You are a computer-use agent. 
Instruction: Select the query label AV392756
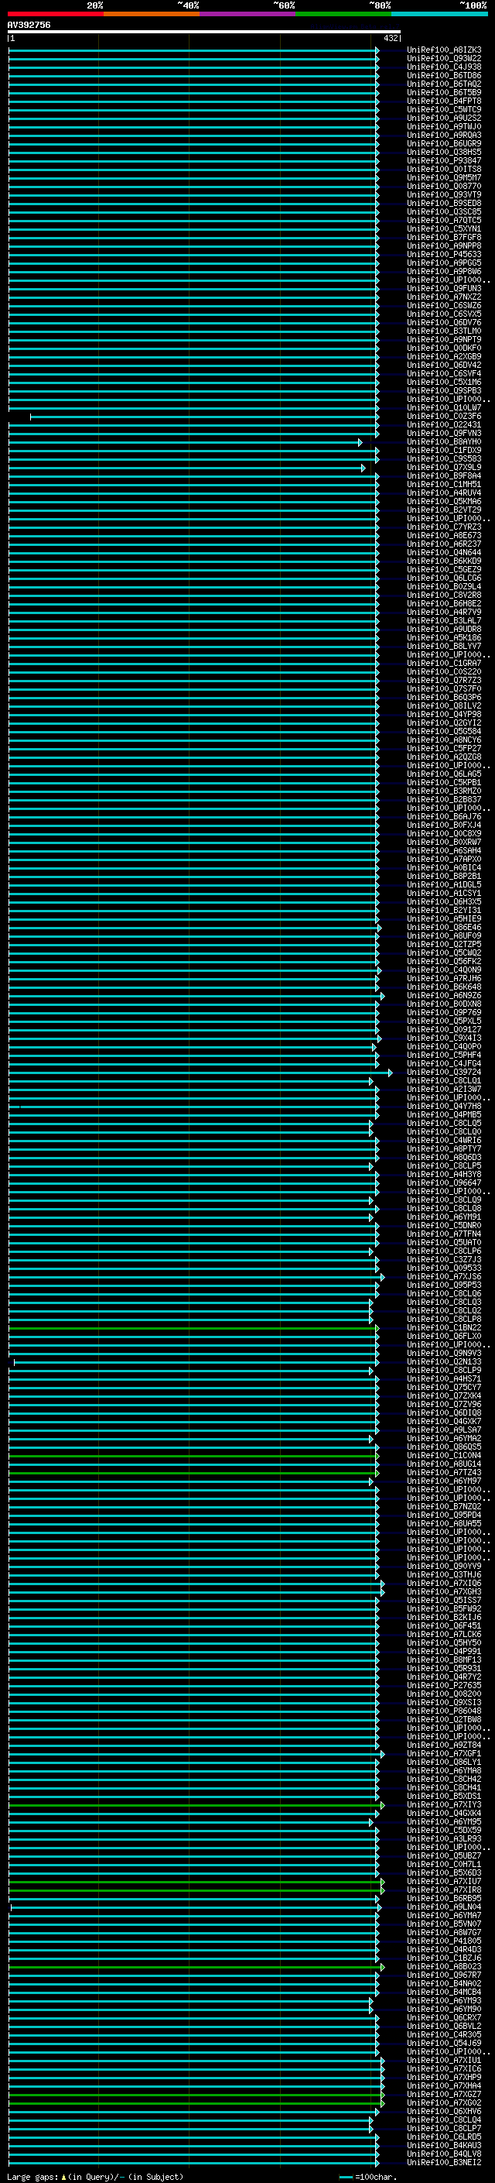point(29,25)
